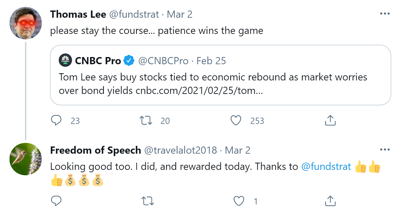Share Freedom of Speech's reply
Image resolution: width=401 pixels, height=214 pixels.
330,200
